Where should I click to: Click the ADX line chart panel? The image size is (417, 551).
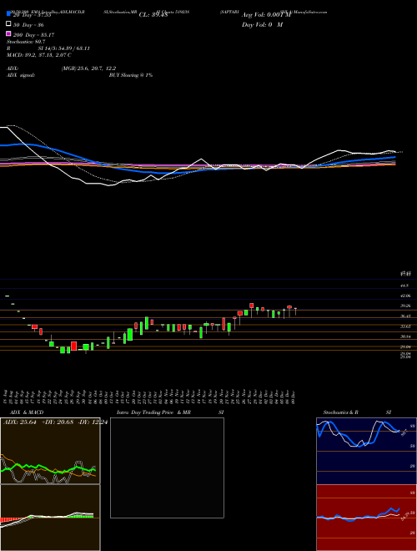point(50,451)
